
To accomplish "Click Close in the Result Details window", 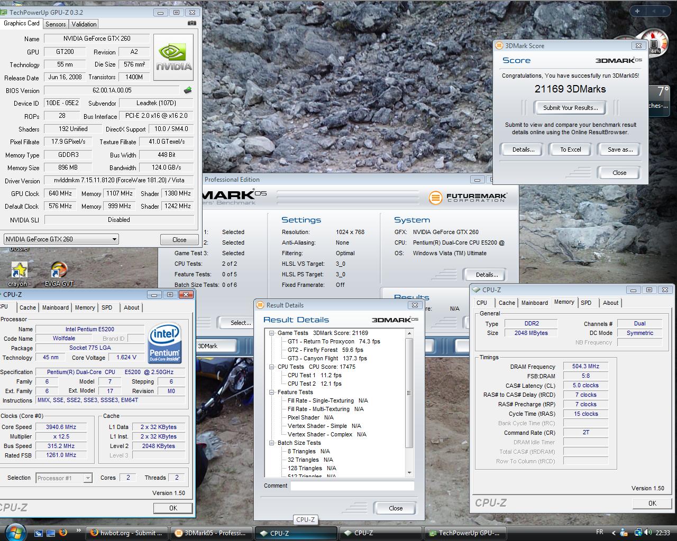I will [396, 508].
